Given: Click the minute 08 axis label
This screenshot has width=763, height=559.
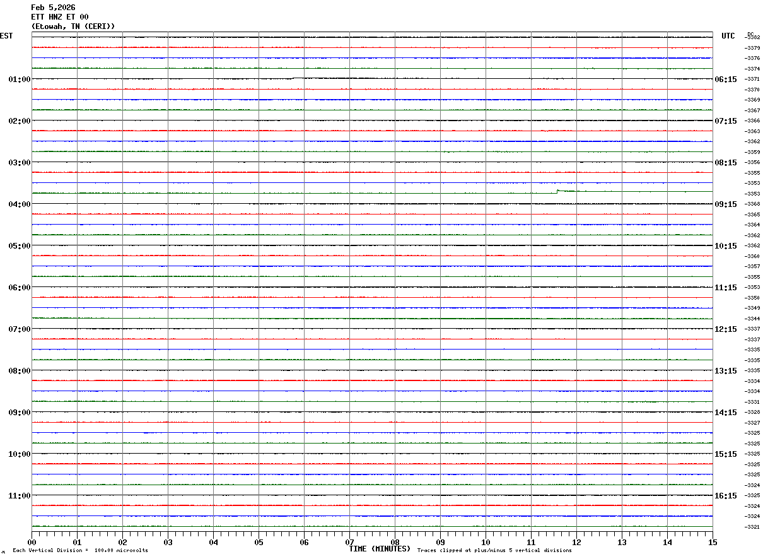Looking at the screenshot, I should tap(395, 542).
